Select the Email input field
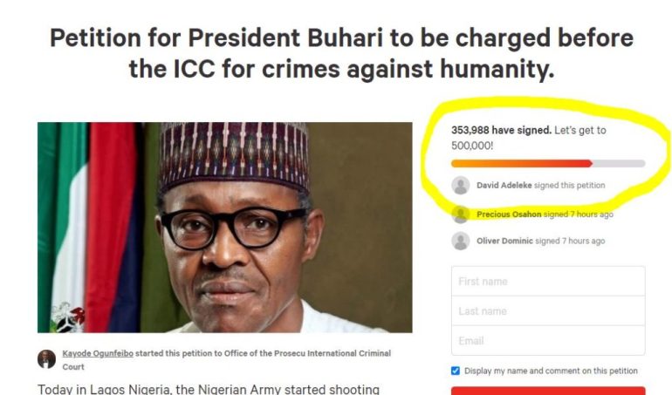 (x=548, y=341)
